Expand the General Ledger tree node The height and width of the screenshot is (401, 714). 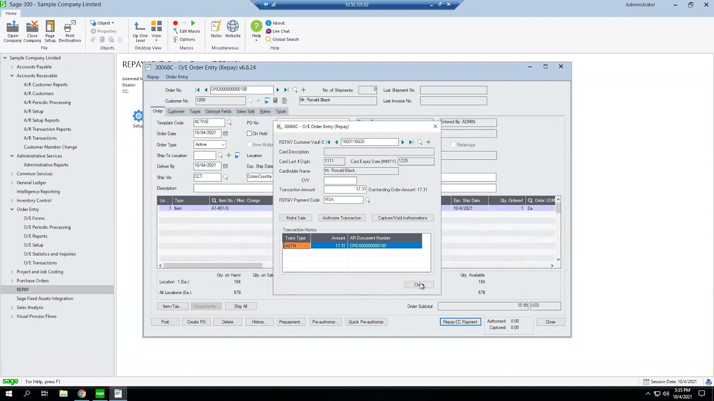point(12,183)
